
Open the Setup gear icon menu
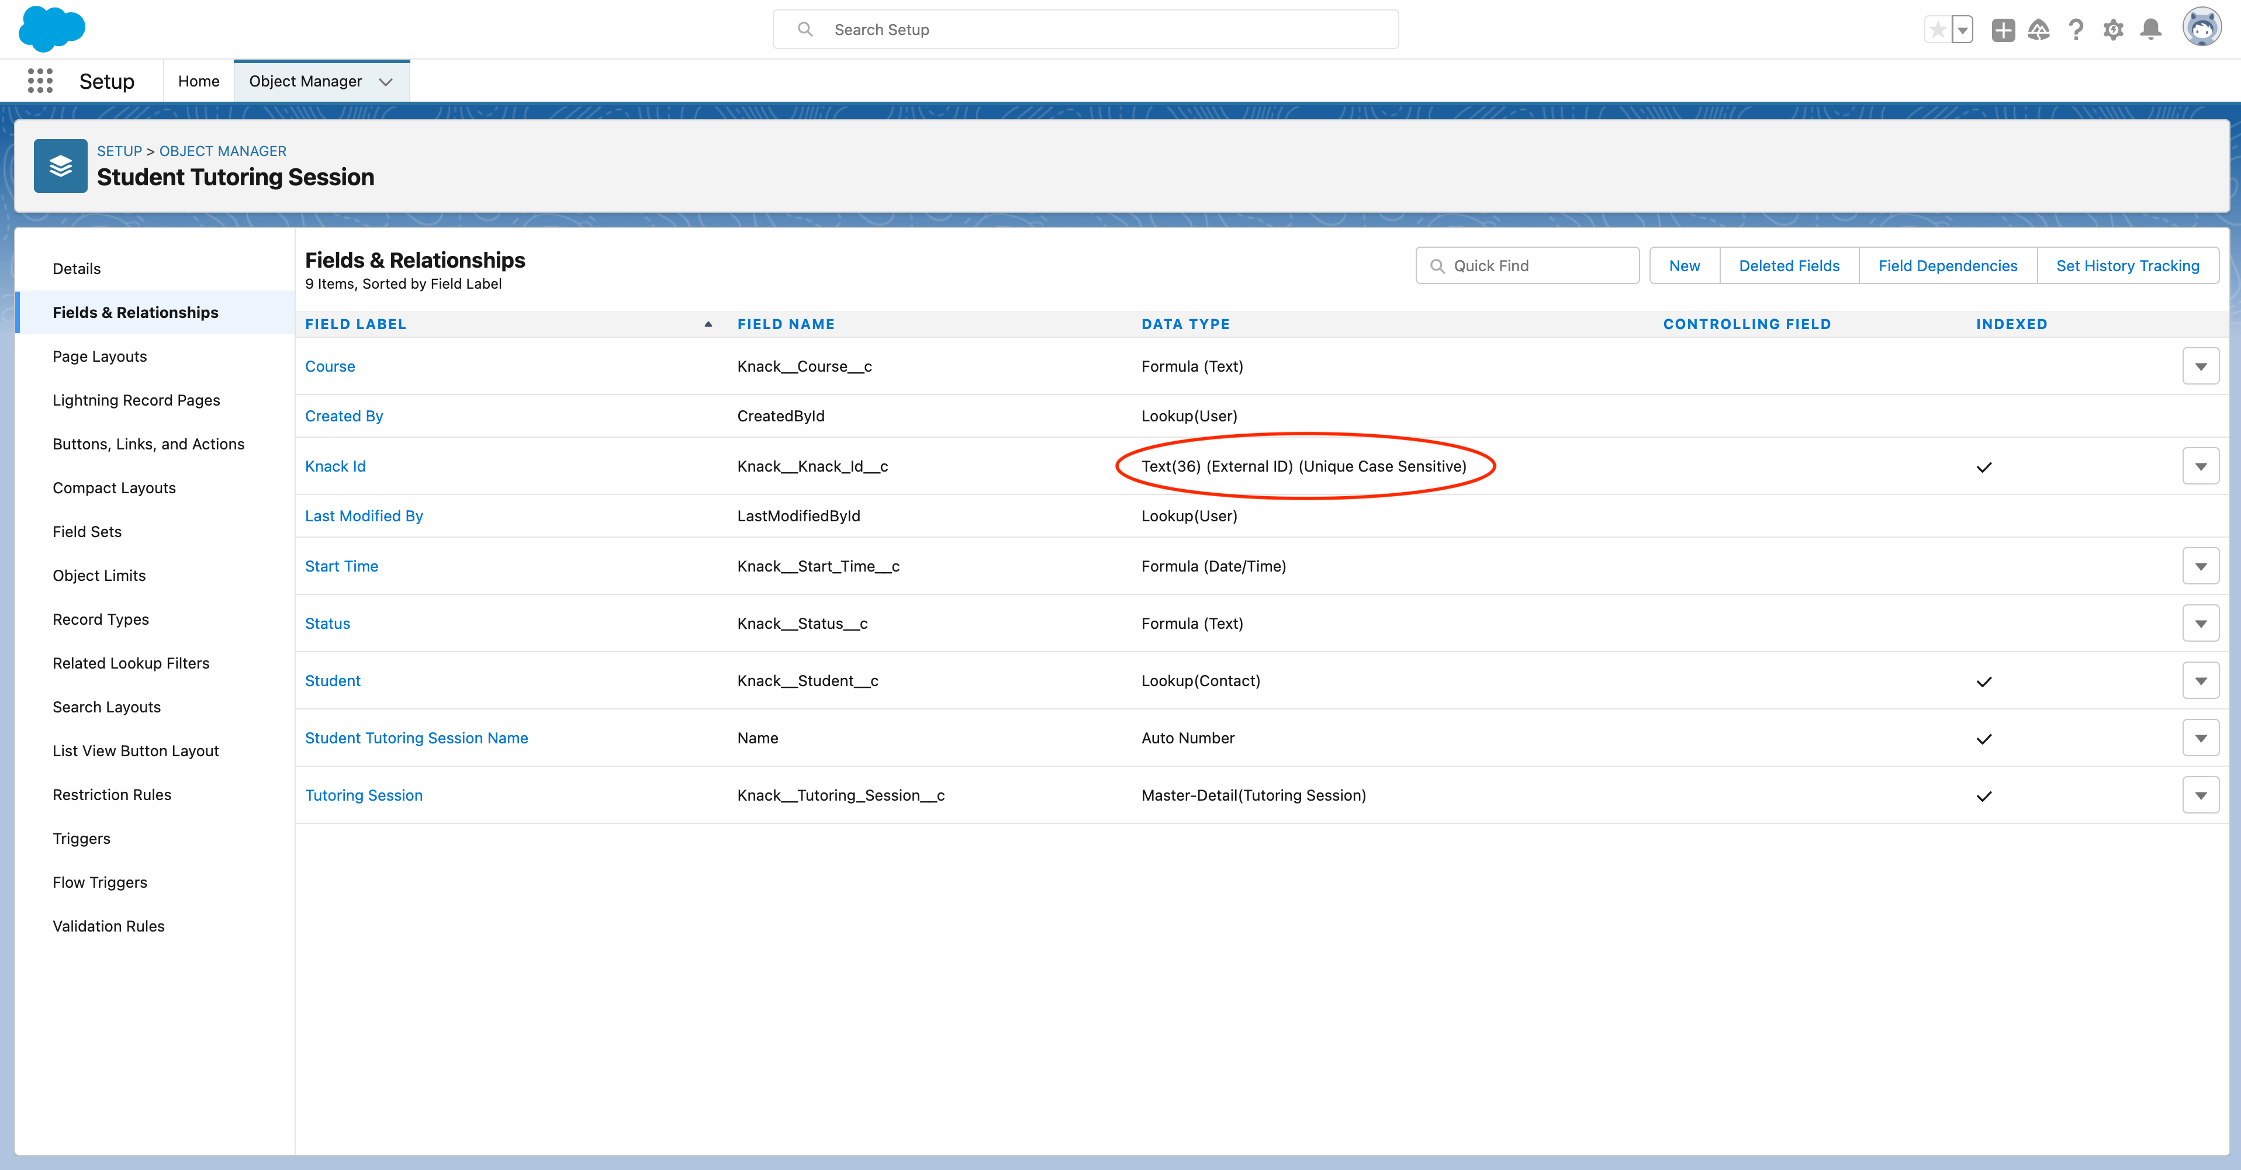click(x=2113, y=29)
